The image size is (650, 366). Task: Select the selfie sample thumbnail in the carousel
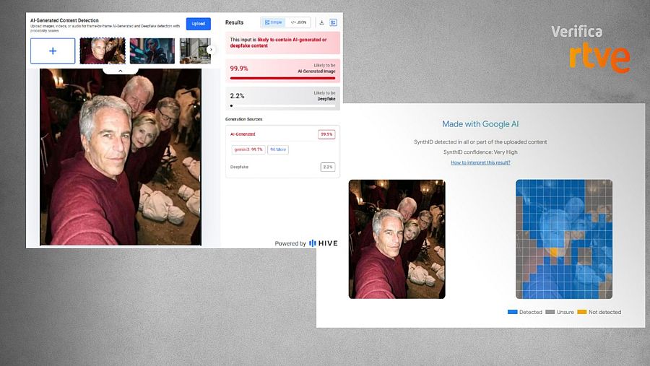click(103, 51)
